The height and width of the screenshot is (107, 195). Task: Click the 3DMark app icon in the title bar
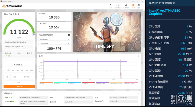point(1,1)
